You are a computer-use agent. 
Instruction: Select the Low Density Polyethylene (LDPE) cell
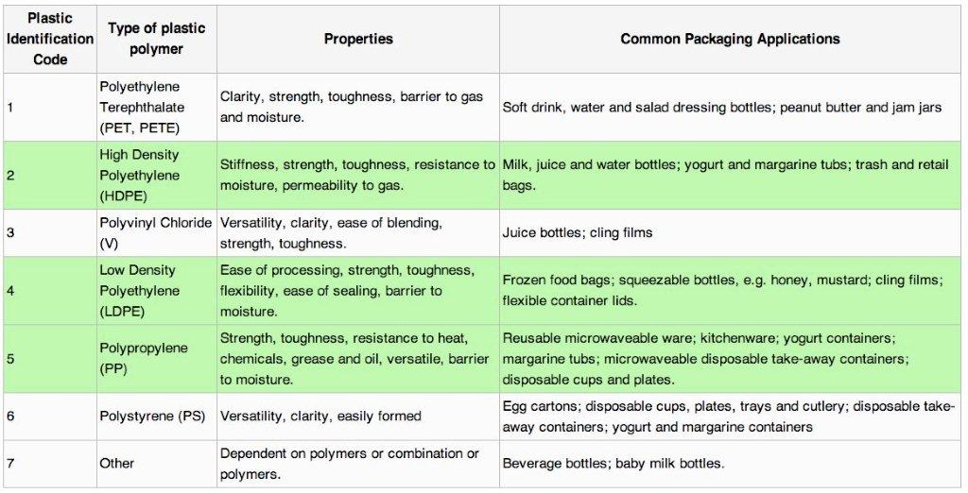(138, 290)
